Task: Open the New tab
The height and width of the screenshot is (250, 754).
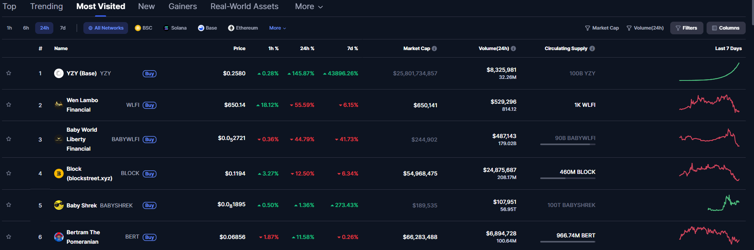Action: click(146, 7)
